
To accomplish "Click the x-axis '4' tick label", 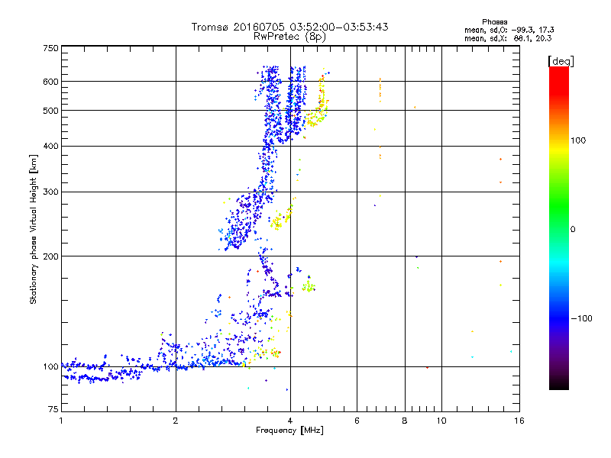I will pos(290,421).
